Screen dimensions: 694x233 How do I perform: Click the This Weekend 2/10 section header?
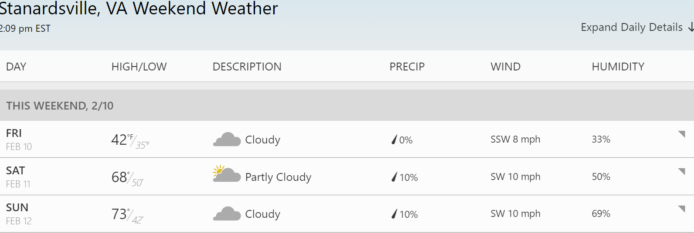pos(60,106)
